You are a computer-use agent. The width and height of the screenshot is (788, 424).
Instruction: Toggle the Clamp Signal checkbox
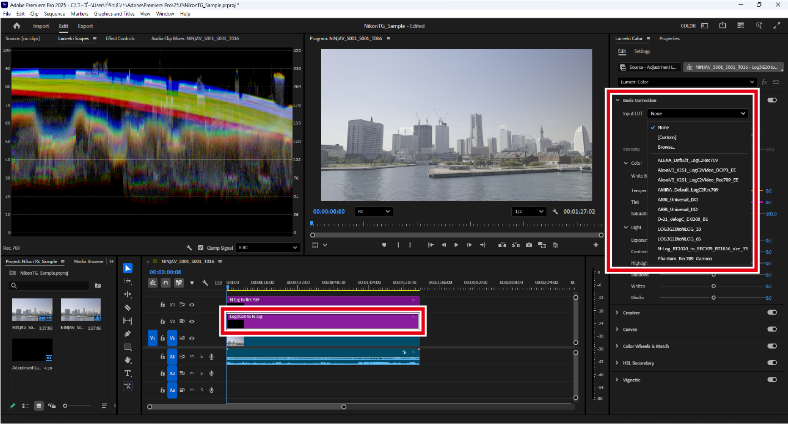201,248
